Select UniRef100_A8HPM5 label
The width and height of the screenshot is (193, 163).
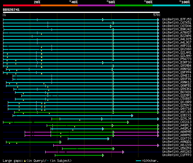(177, 132)
